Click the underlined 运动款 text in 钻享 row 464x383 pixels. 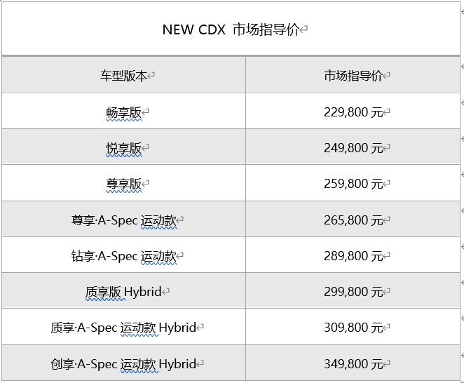point(158,256)
